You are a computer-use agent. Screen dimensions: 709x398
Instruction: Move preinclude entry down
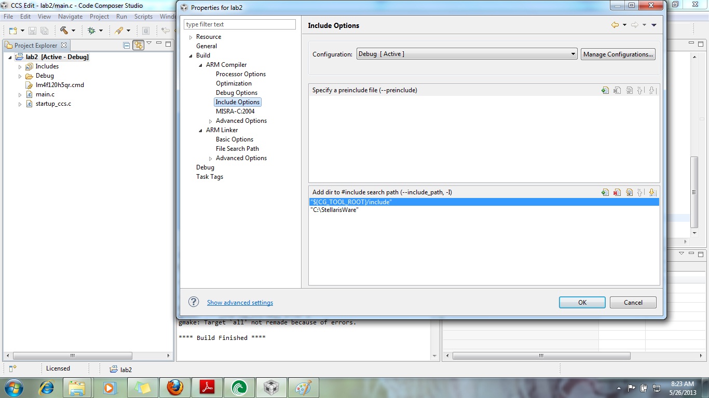coord(652,90)
